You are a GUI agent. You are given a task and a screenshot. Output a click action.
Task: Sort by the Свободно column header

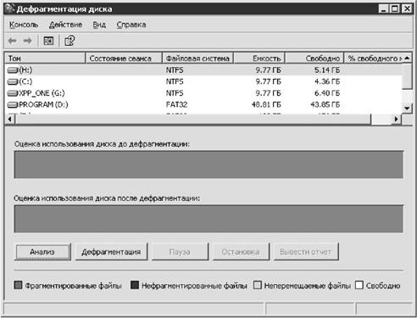314,59
